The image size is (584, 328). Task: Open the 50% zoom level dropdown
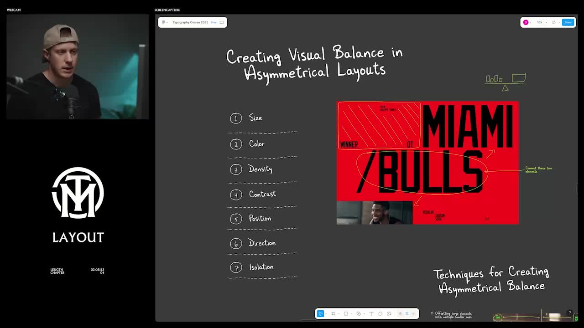click(542, 22)
